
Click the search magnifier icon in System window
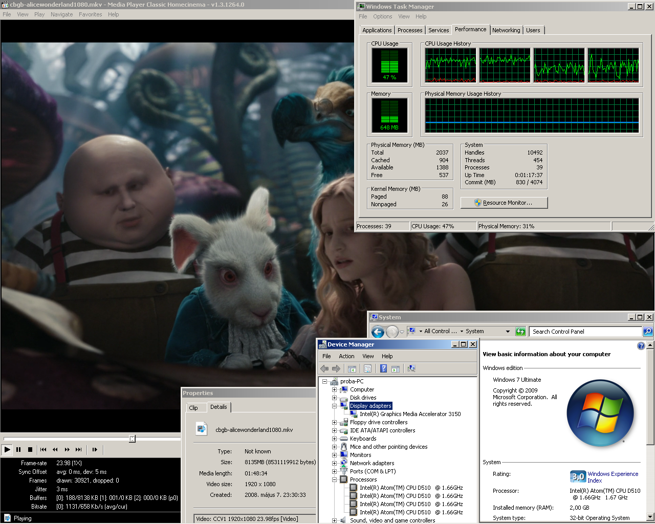click(x=648, y=332)
